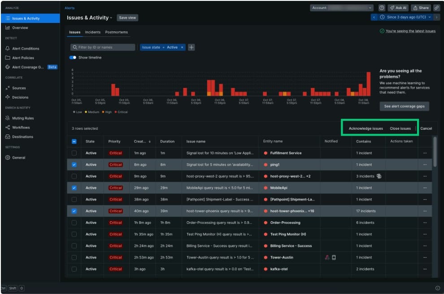Uncheck the ping1 issue row checkbox

tap(74, 164)
